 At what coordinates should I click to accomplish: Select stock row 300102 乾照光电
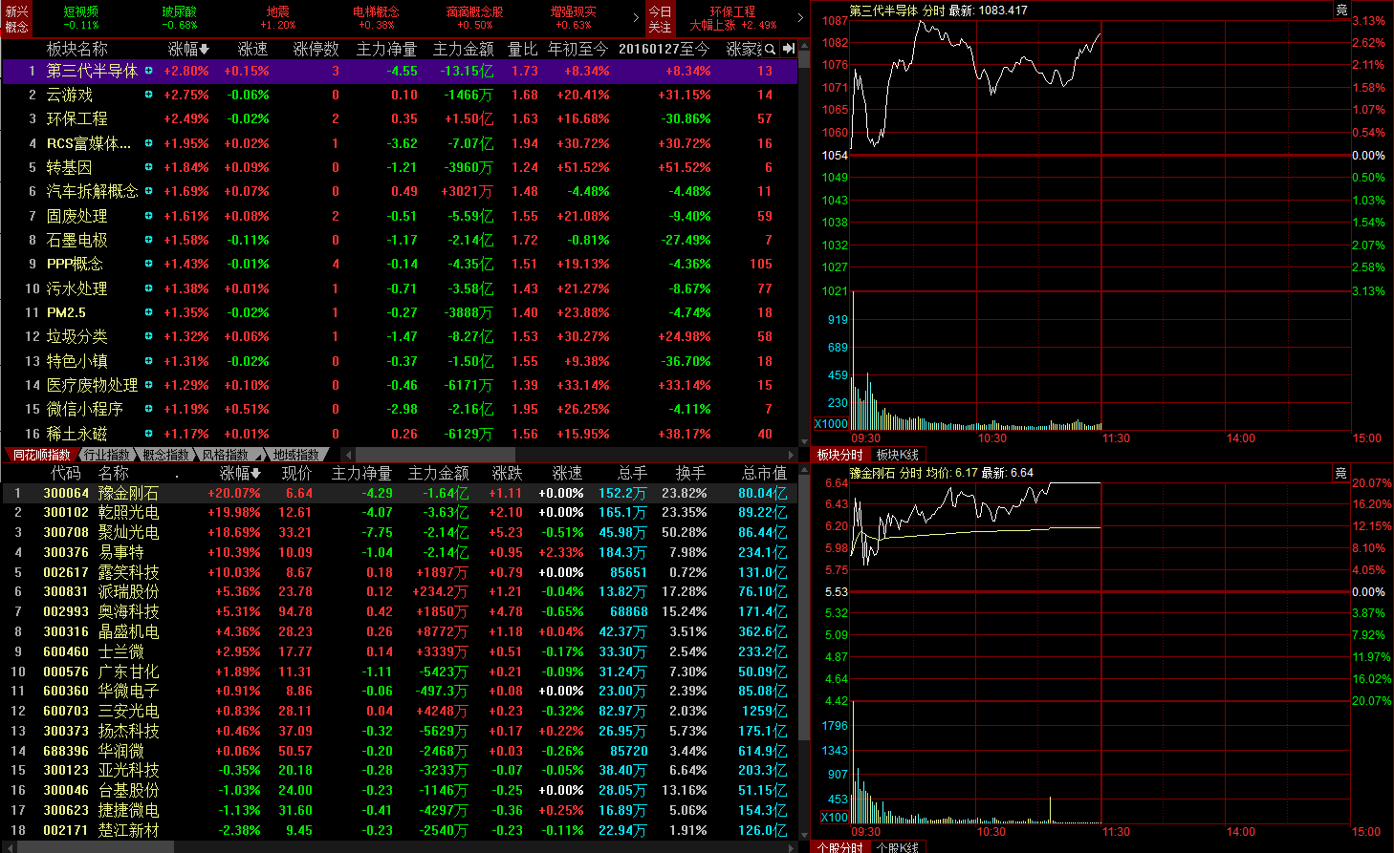400,512
